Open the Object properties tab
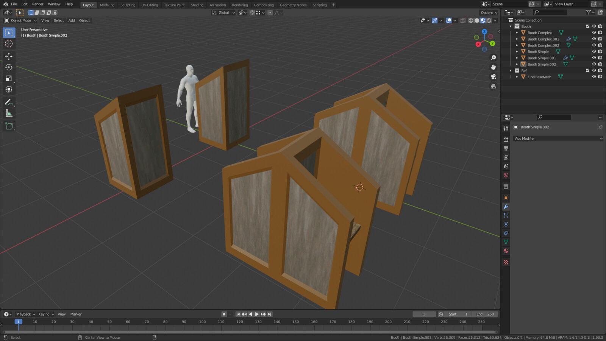The image size is (606, 341). coord(506,198)
